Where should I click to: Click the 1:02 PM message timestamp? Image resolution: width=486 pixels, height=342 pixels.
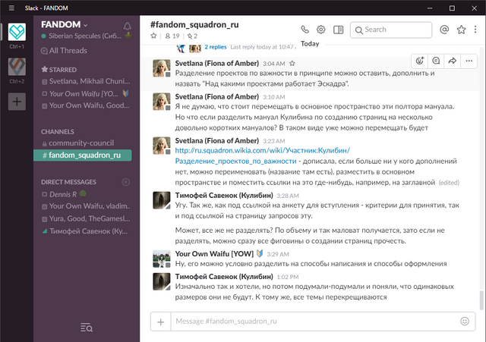[287, 277]
